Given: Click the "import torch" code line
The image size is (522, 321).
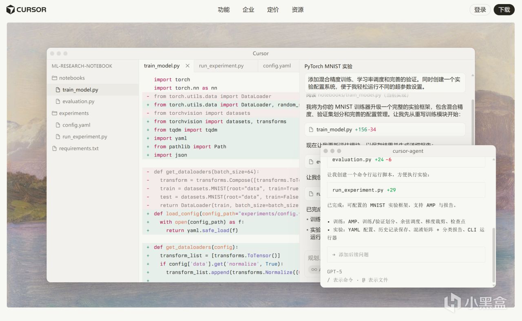Looking at the screenshot, I should point(172,80).
